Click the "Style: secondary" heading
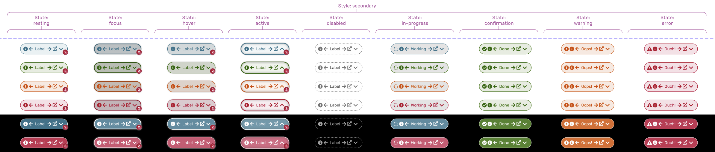 pos(357,6)
